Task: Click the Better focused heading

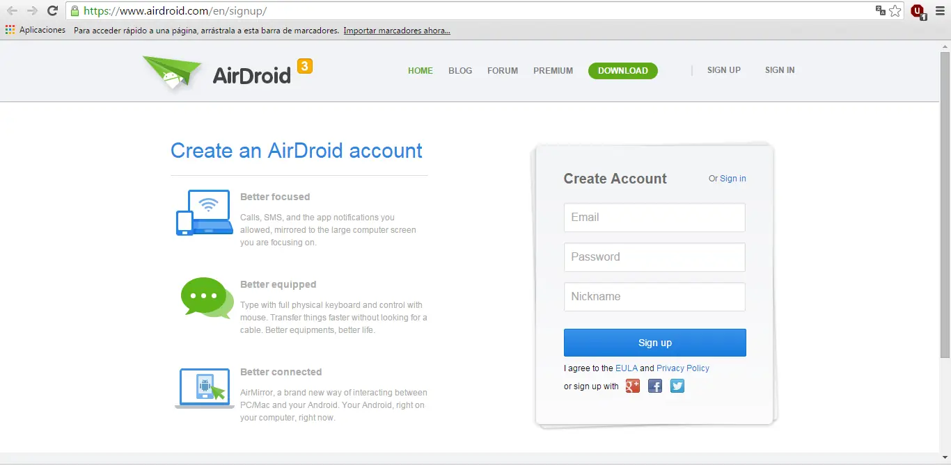Action: tap(275, 197)
